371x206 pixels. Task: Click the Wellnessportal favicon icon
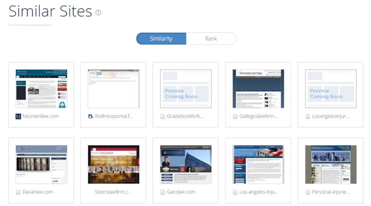[90, 116]
